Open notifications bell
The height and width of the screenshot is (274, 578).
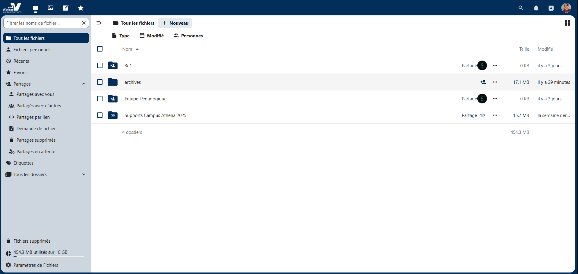click(x=536, y=8)
